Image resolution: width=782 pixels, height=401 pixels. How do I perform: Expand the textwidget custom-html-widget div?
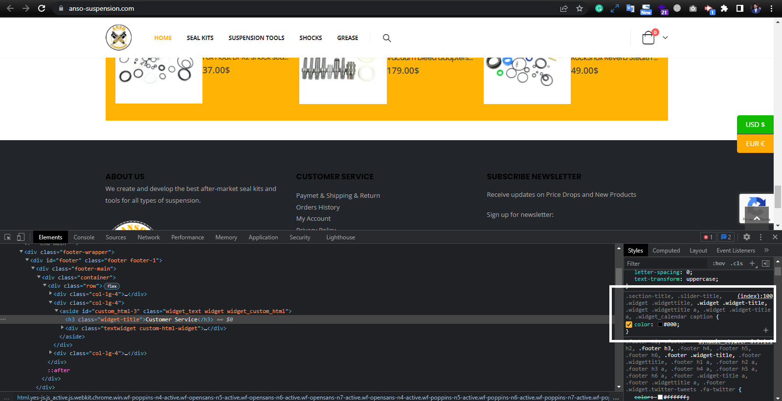(62, 328)
